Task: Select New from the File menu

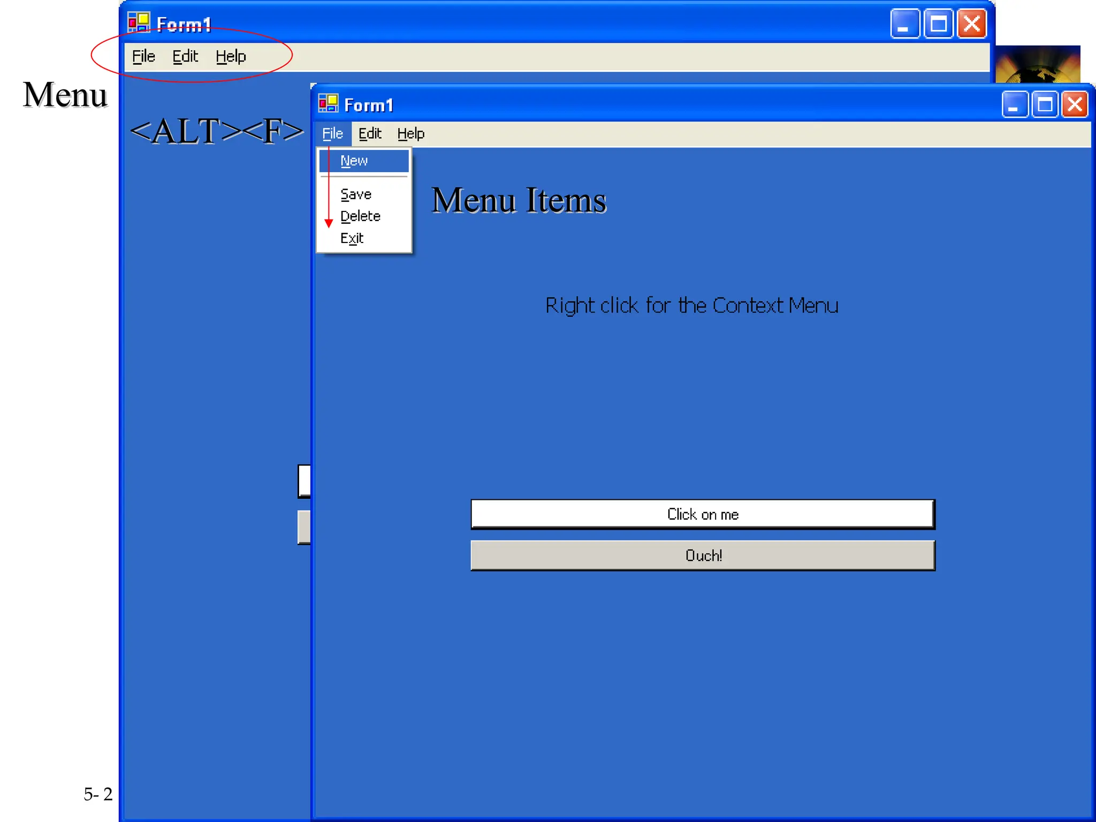Action: point(354,161)
